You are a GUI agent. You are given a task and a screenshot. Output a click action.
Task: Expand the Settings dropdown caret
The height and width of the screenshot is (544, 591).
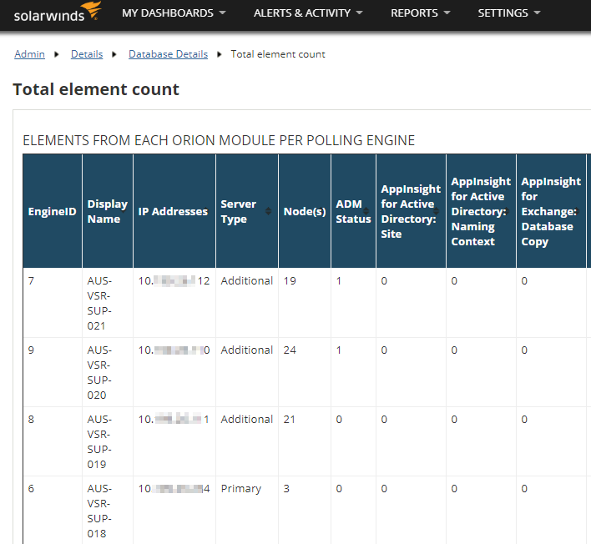(x=537, y=13)
